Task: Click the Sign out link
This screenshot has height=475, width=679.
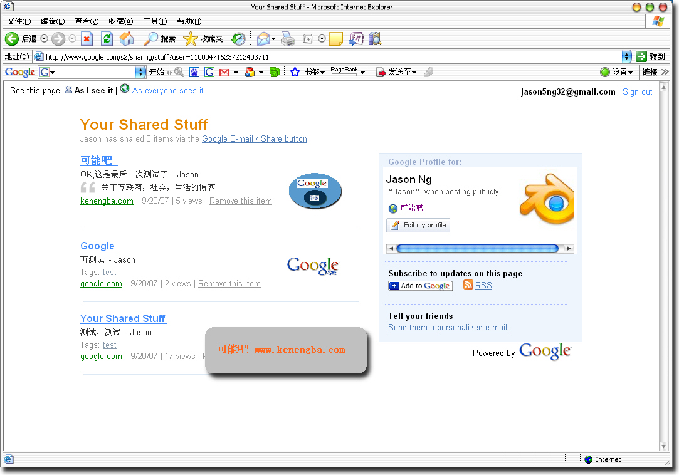Action: click(637, 92)
